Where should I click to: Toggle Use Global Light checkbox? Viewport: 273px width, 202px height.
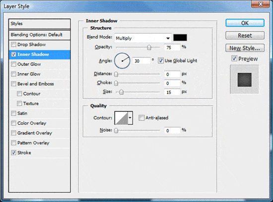point(160,60)
